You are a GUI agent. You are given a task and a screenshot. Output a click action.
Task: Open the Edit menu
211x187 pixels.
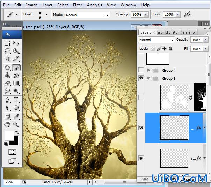click(18, 5)
